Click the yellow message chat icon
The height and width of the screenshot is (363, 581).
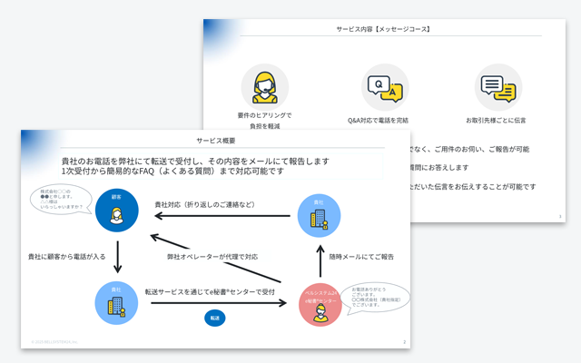click(x=500, y=87)
